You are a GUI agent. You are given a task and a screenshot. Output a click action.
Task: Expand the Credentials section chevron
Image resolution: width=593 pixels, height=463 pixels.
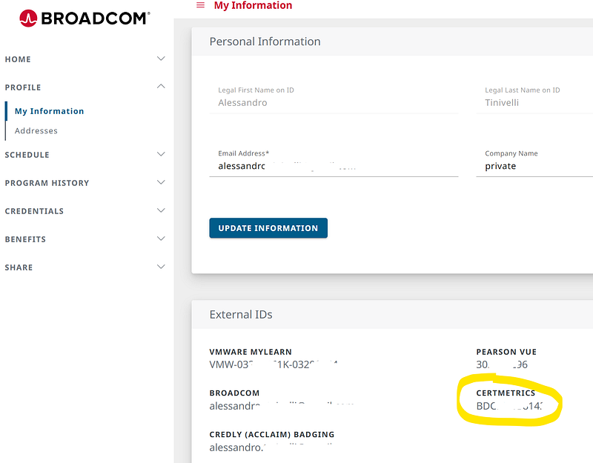click(x=162, y=210)
